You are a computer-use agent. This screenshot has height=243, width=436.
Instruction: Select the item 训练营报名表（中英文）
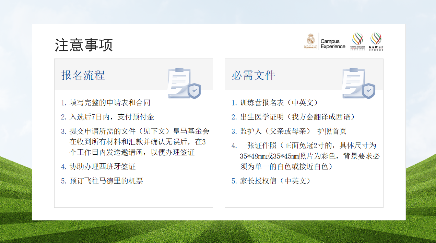pyautogui.click(x=279, y=103)
